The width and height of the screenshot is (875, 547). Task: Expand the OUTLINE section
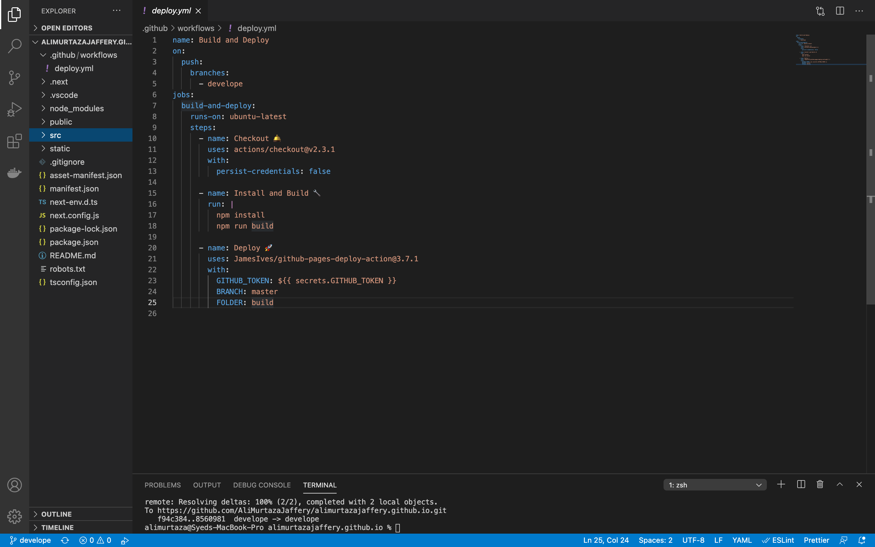(81, 514)
